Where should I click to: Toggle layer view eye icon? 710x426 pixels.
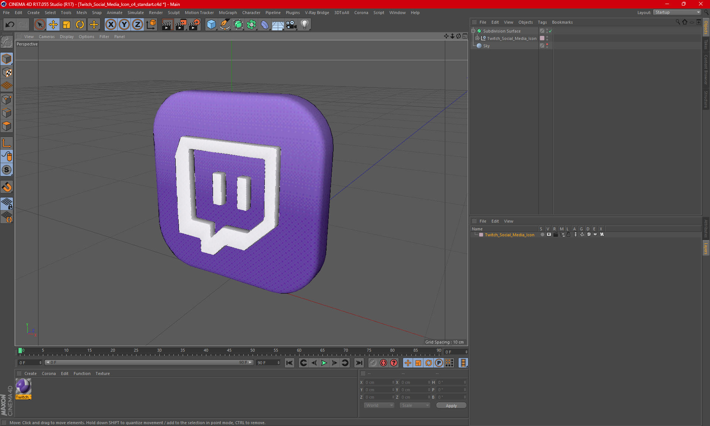[x=549, y=234]
